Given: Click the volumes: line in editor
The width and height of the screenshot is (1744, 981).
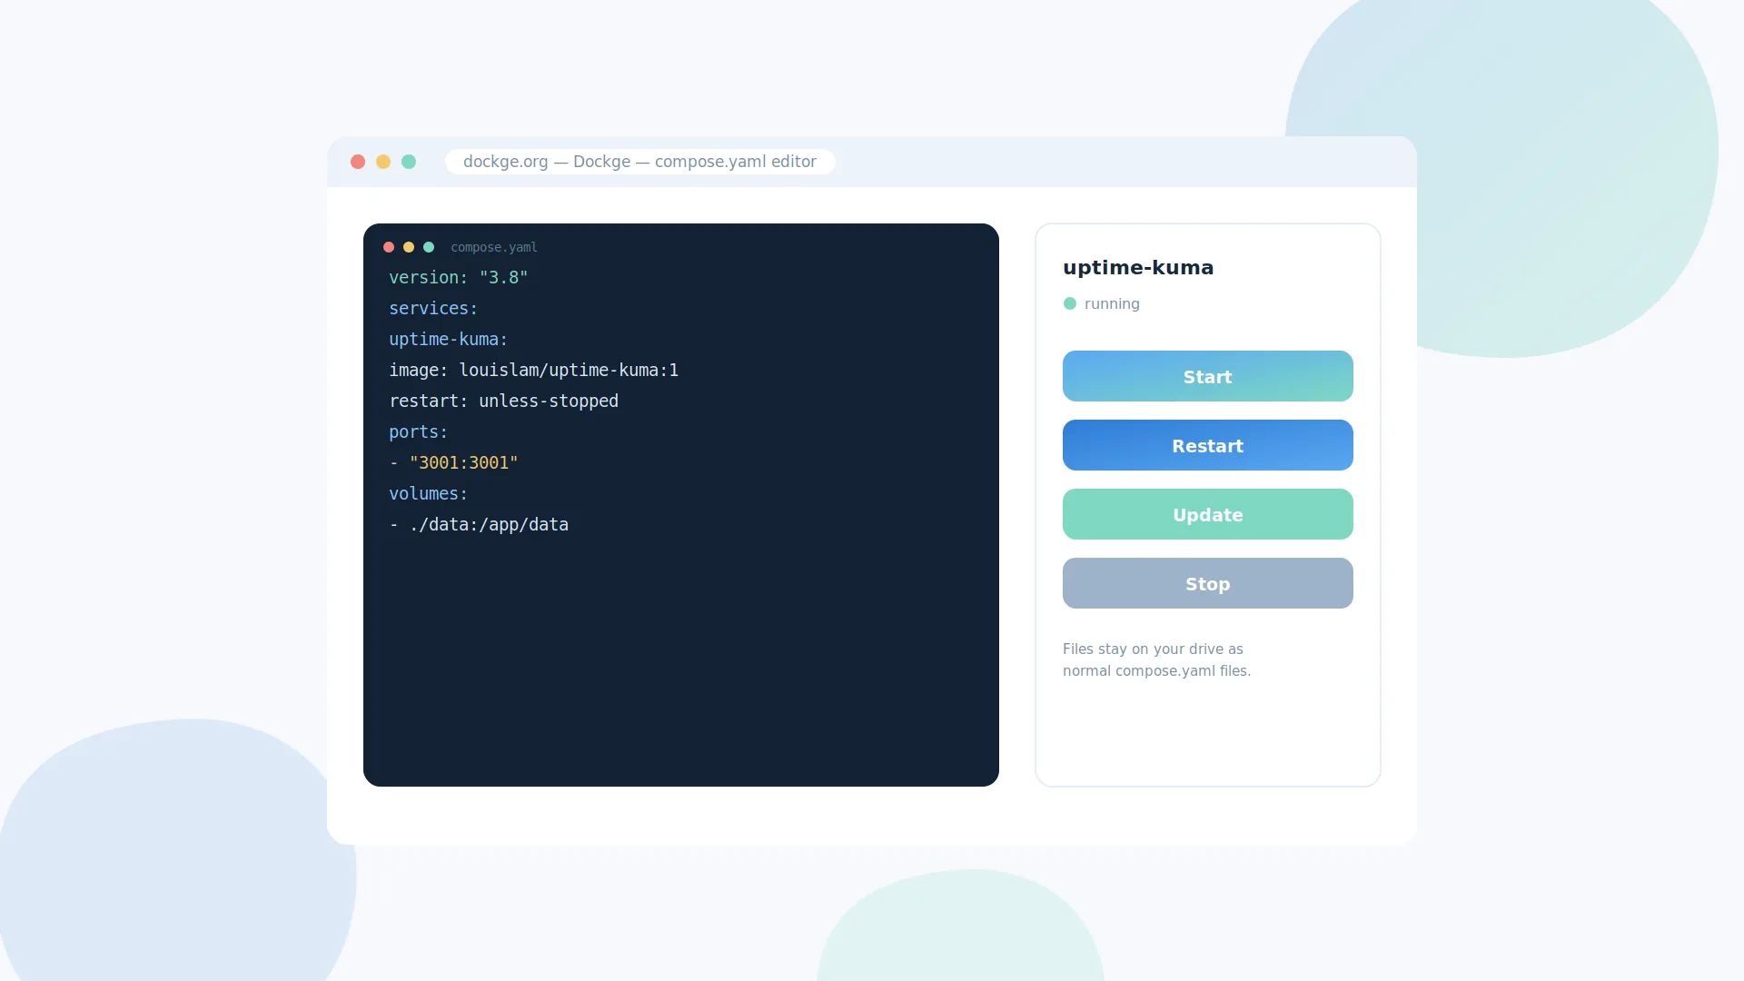Looking at the screenshot, I should pos(429,494).
